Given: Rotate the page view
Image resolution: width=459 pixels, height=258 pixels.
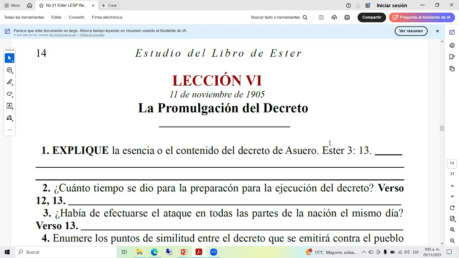Looking at the screenshot, I should point(452,208).
